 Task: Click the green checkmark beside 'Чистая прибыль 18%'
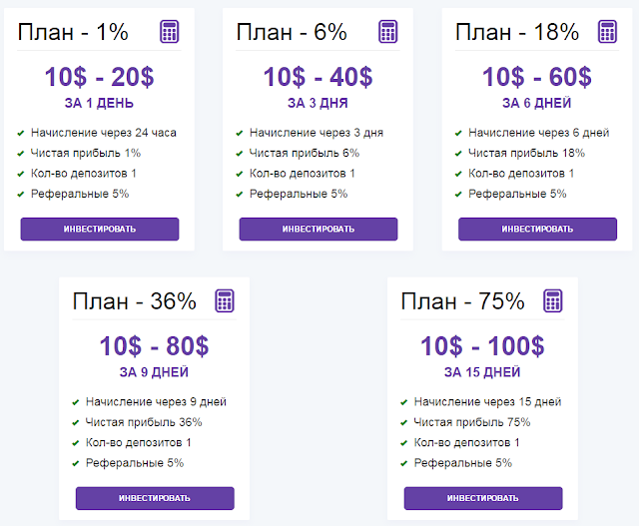pyautogui.click(x=458, y=154)
